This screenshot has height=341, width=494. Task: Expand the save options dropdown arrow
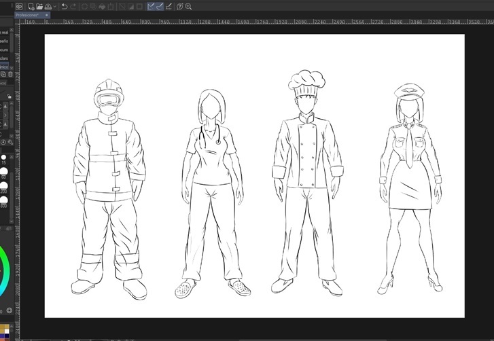55,6
